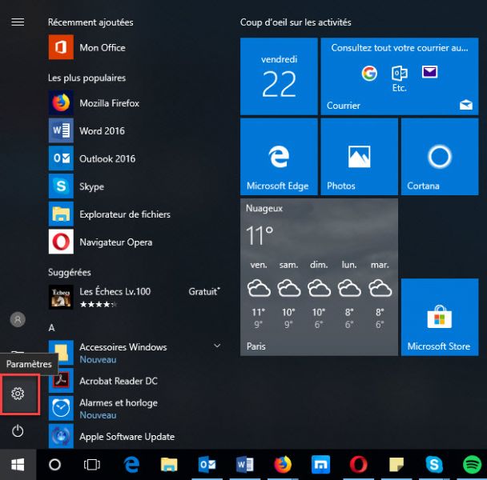Open Opera from the taskbar
Viewport: 487px width, 480px height.
coord(358,465)
